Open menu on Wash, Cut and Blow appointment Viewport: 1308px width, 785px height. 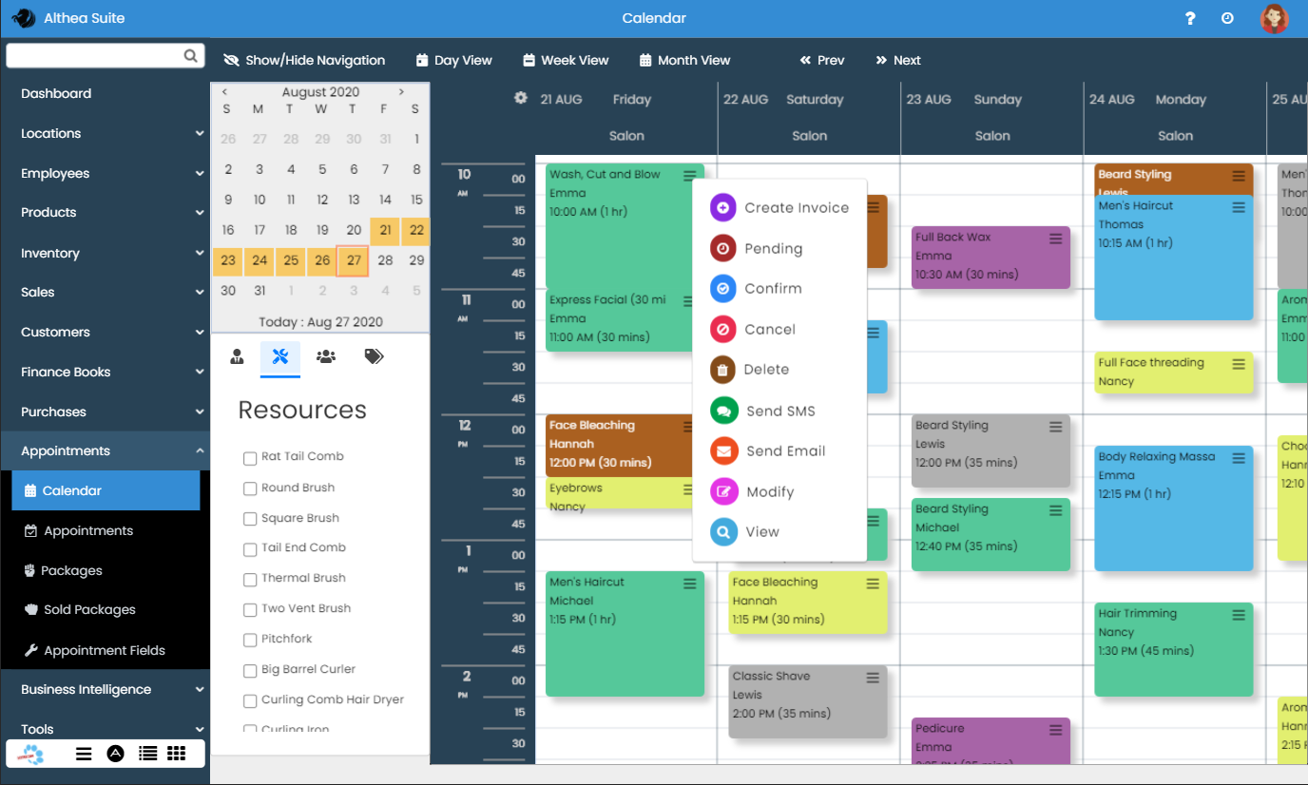pyautogui.click(x=690, y=176)
